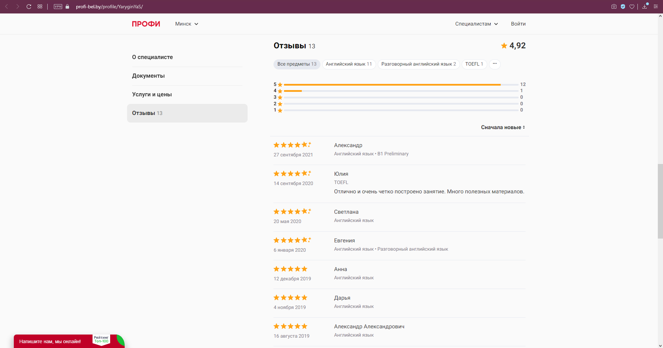Filter by Разговорный английский язык 2
The width and height of the screenshot is (663, 348).
(419, 64)
